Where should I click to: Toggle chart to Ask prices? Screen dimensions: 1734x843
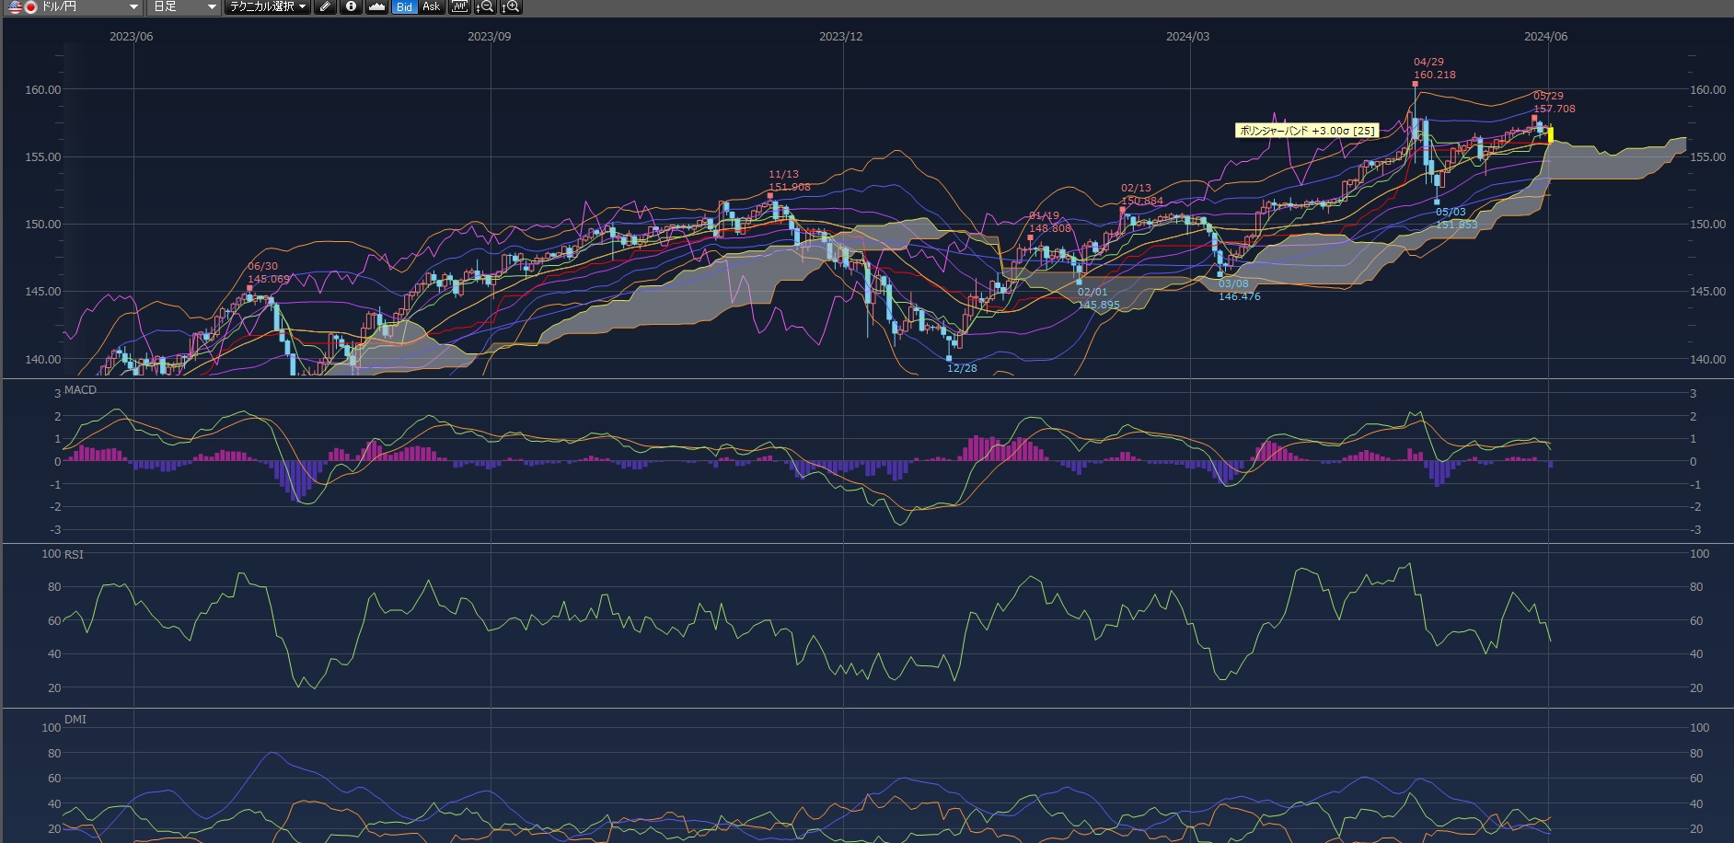pos(431,7)
